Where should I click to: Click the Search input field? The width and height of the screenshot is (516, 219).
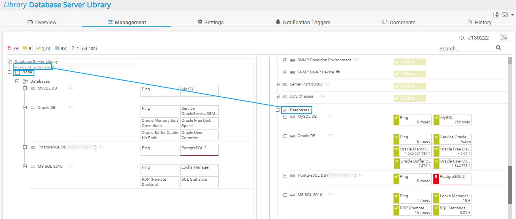pos(466,48)
